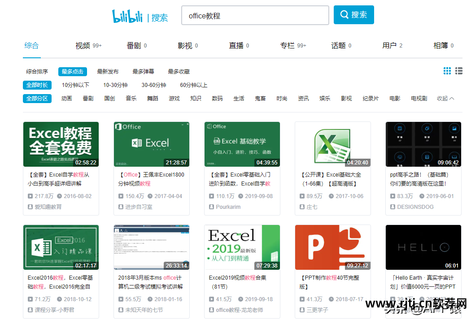Filter by 数码 category
Image resolution: width=471 pixels, height=324 pixels.
217,99
